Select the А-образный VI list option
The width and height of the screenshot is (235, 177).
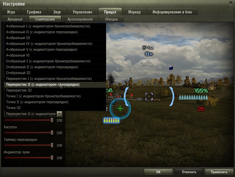[55, 55]
